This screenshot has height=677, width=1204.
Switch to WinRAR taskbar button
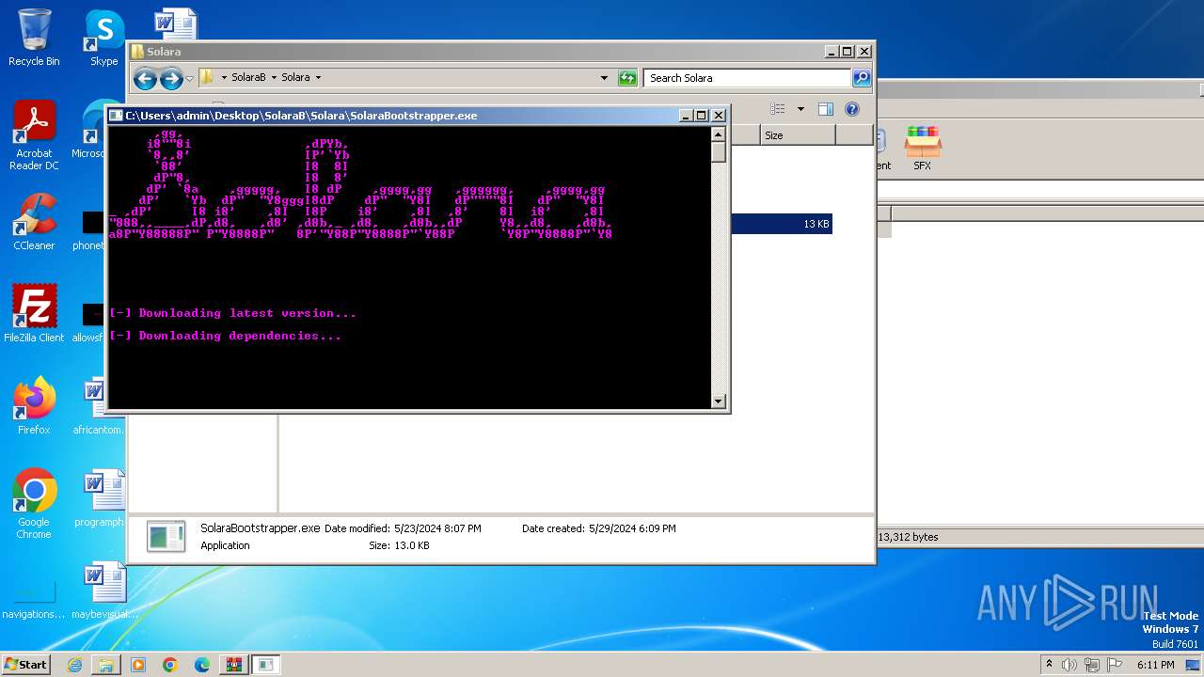tap(234, 665)
